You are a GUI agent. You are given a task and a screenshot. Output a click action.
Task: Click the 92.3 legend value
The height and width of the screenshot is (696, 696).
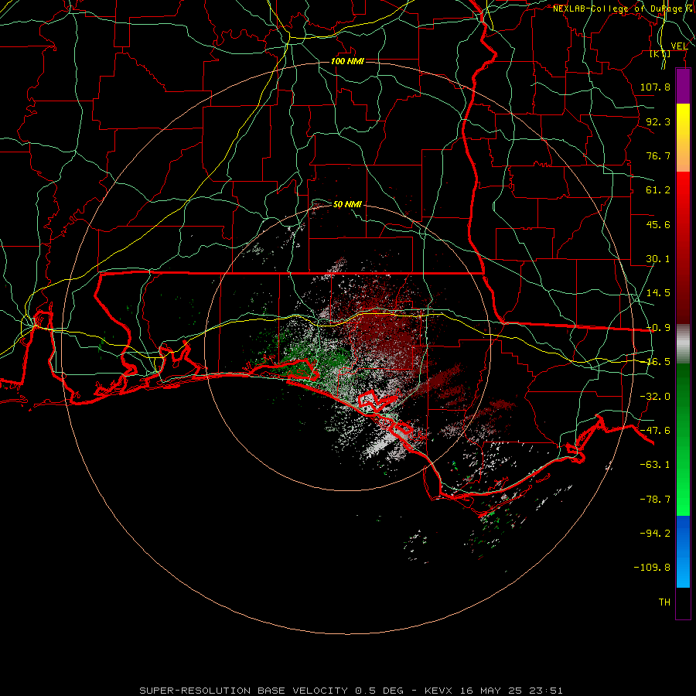pyautogui.click(x=658, y=121)
